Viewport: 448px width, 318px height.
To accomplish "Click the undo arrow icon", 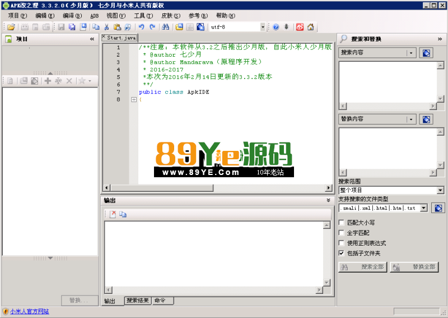I will (141, 27).
